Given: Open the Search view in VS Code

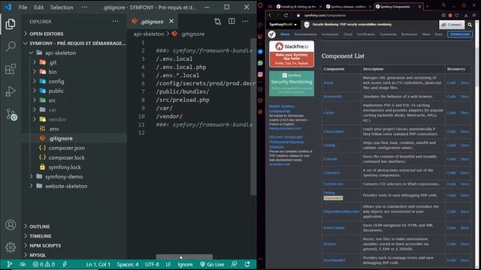Looking at the screenshot, I should pyautogui.click(x=11, y=46).
